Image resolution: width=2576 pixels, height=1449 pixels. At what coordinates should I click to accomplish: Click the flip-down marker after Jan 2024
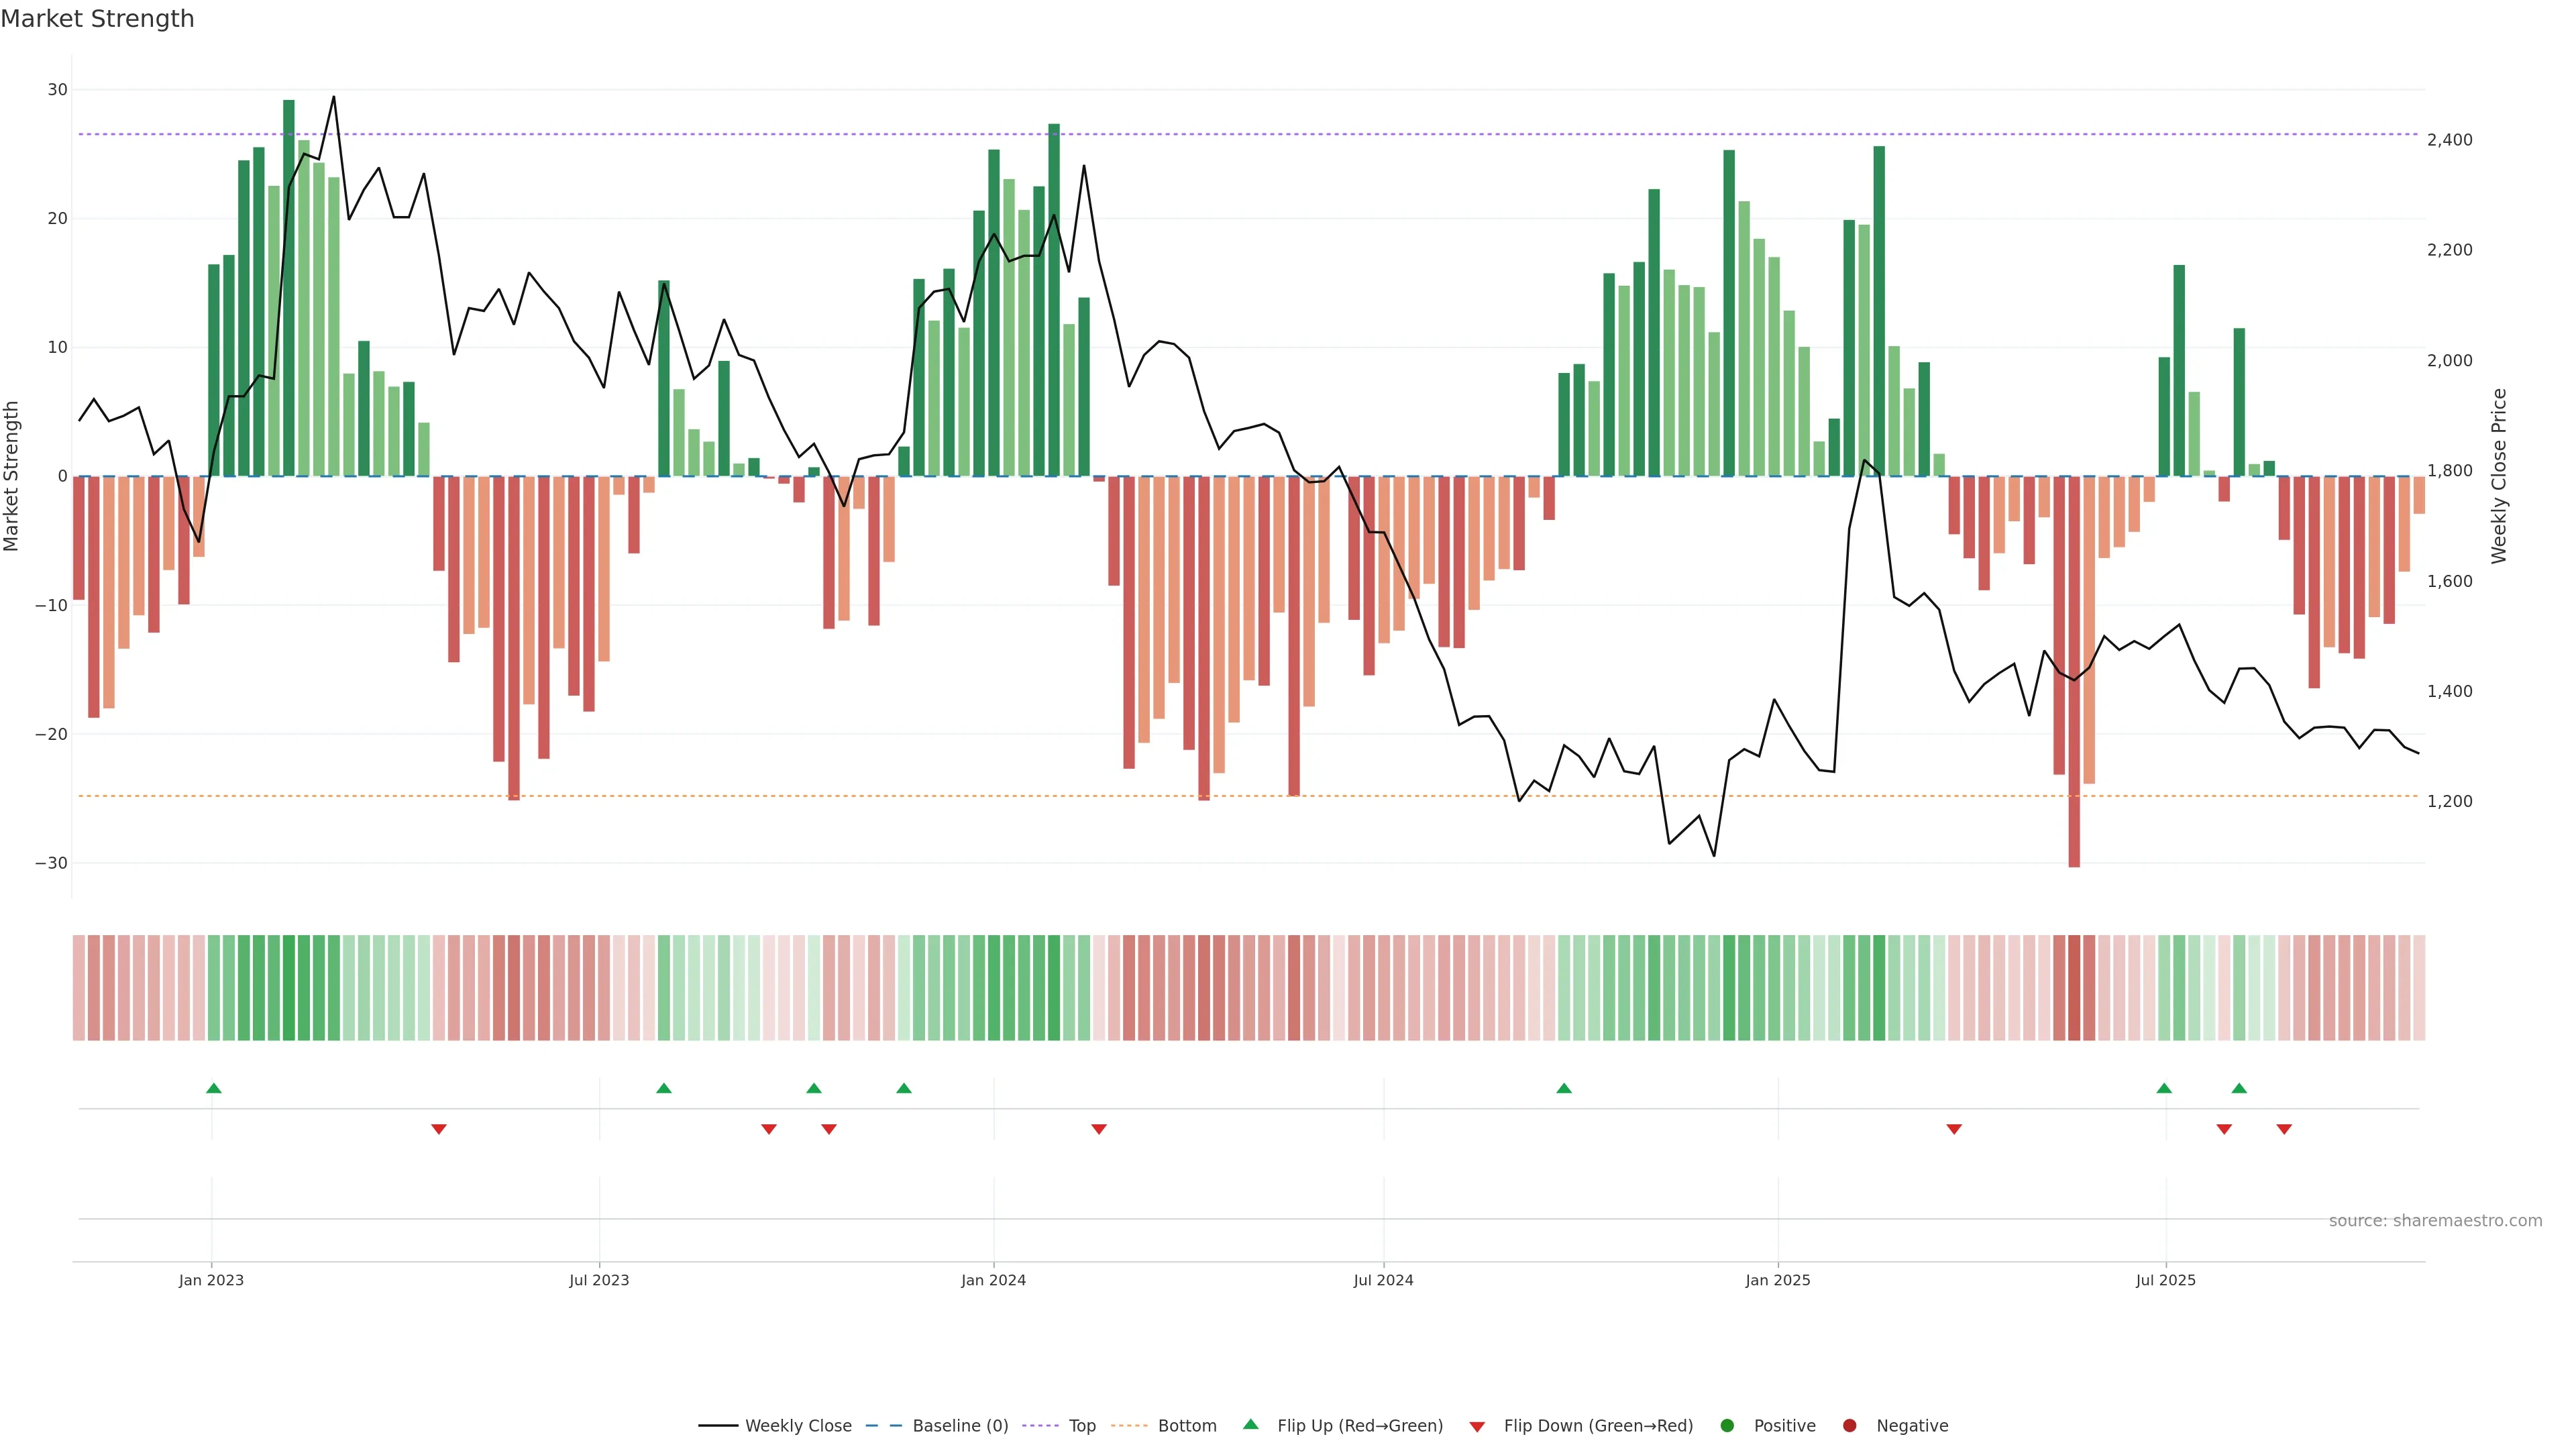pos(1099,1129)
